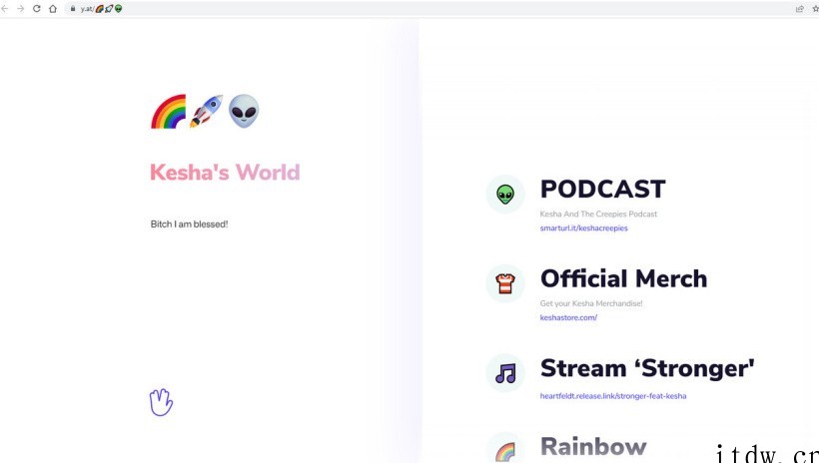
Task: Open the Rainbow heading
Action: (x=593, y=447)
